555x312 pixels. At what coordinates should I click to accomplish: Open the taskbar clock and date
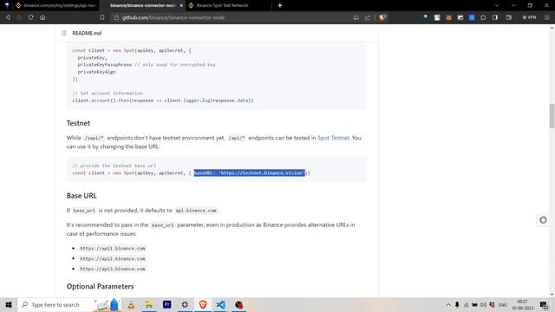pos(522,304)
